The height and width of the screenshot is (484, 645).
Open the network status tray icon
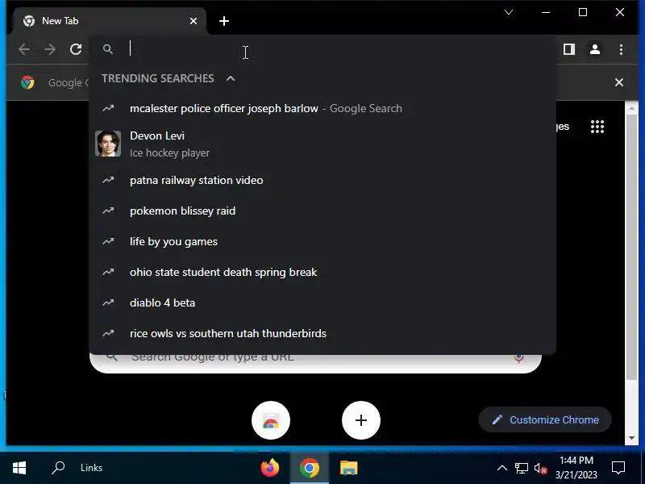[x=521, y=468]
